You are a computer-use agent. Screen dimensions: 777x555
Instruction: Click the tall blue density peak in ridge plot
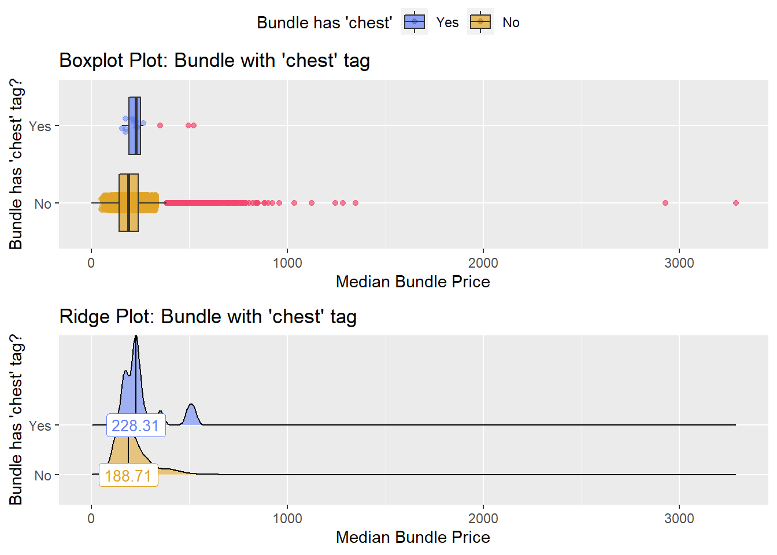pos(135,376)
